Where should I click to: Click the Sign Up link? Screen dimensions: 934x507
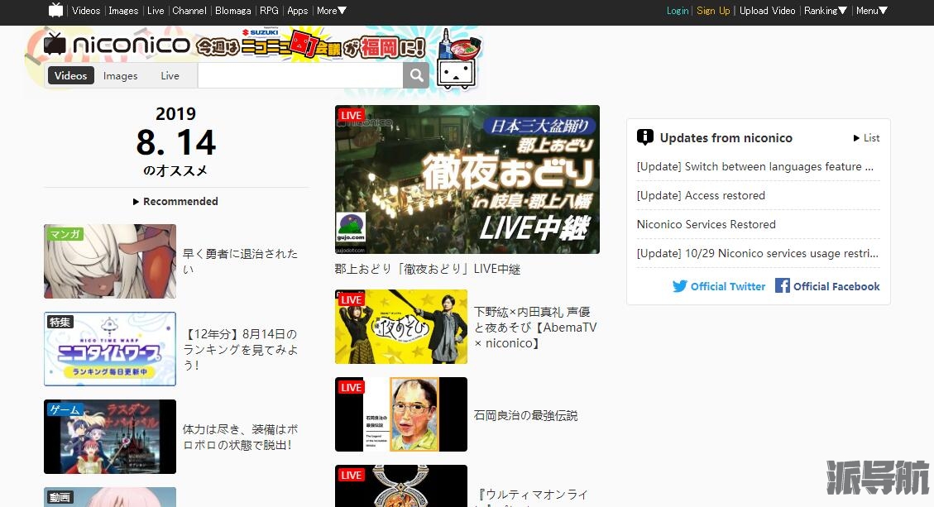713,11
